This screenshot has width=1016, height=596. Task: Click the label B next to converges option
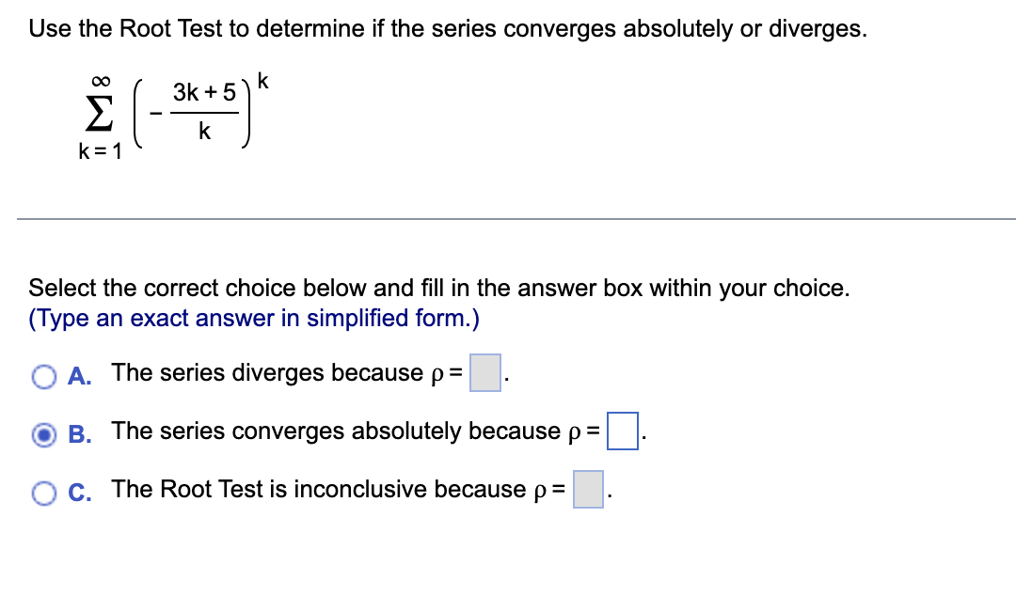pyautogui.click(x=80, y=431)
